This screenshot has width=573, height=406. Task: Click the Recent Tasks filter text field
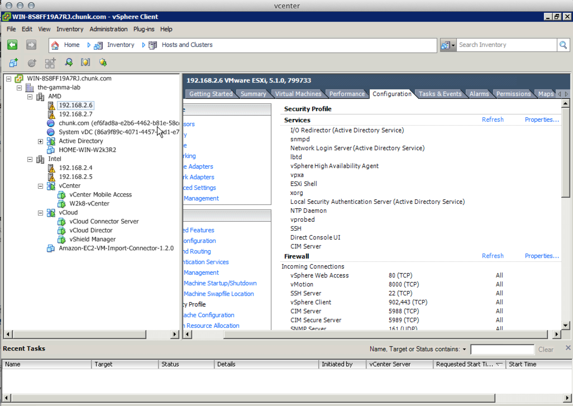tap(502, 349)
